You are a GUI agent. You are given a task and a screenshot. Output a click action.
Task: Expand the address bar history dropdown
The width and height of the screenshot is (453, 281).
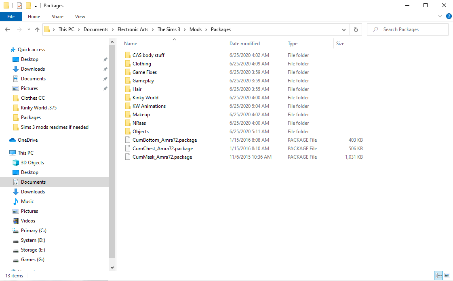click(344, 29)
